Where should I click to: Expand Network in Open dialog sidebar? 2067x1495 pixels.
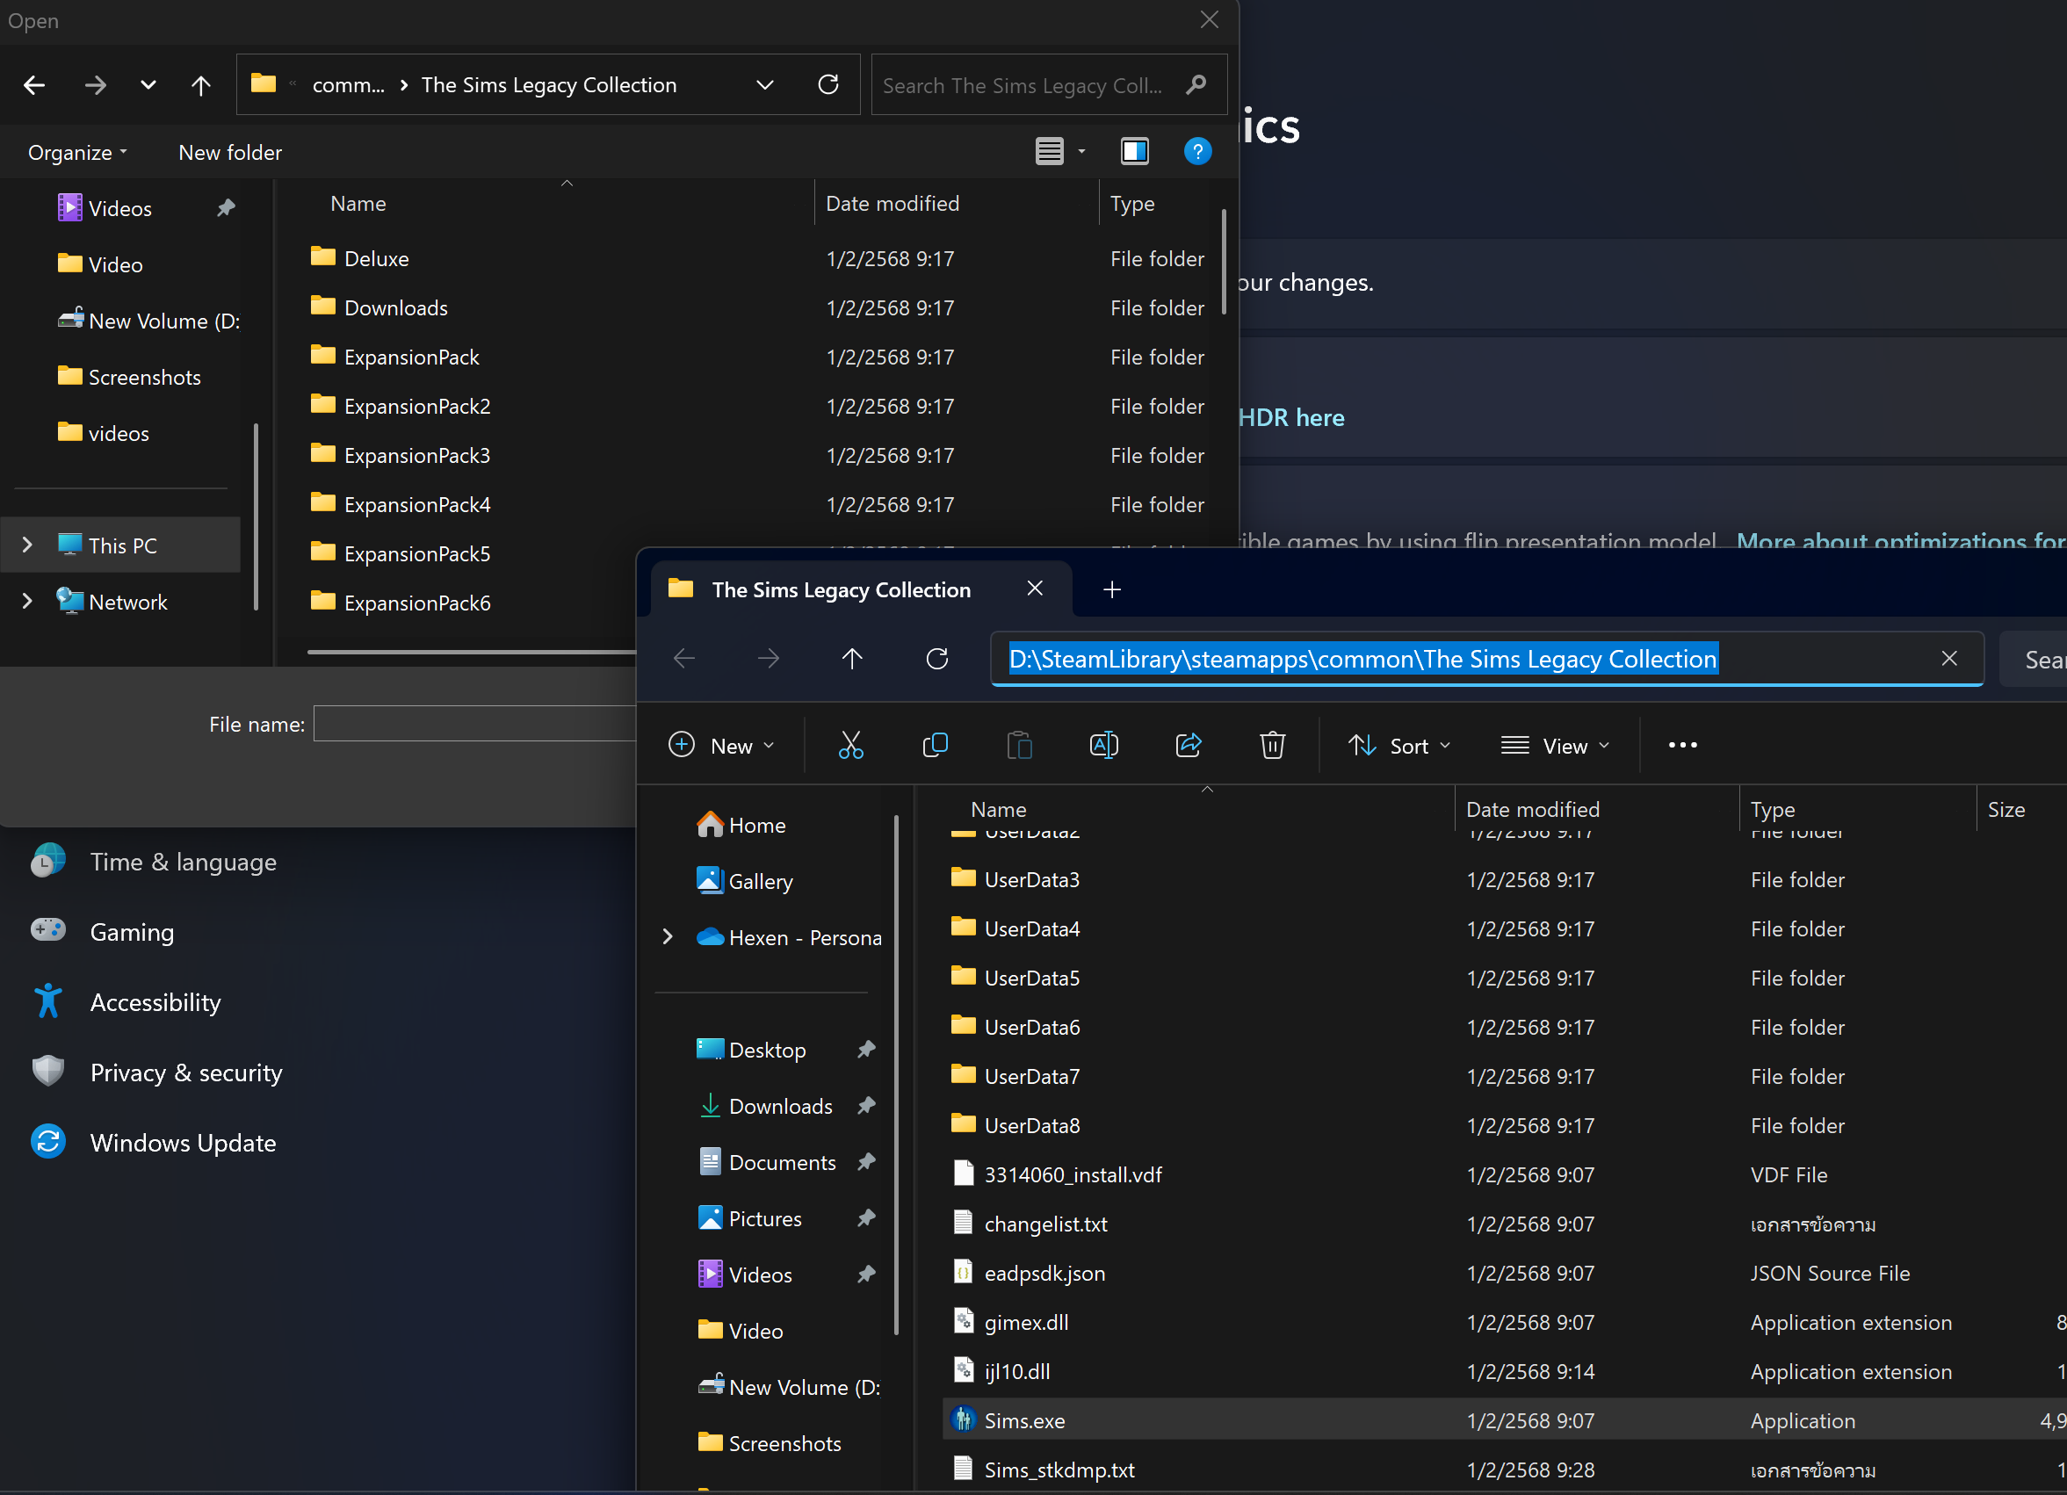pyautogui.click(x=27, y=602)
